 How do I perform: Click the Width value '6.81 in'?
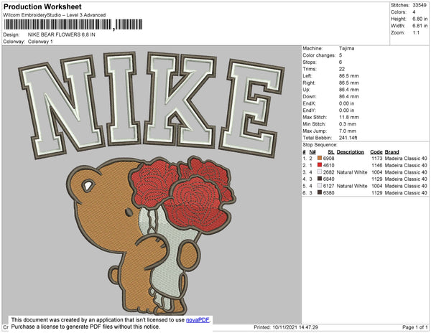pos(420,26)
